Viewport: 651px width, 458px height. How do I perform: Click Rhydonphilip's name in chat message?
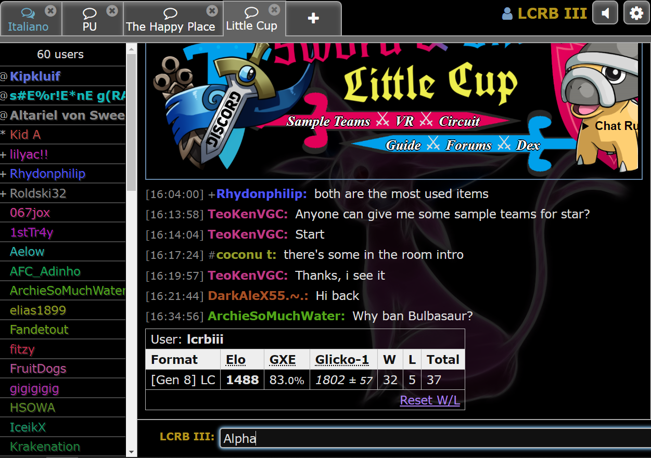[x=261, y=194]
